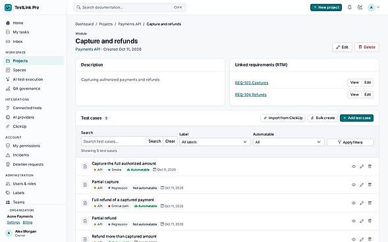Open QA governance in sidebar
388x242 pixels.
[33, 89]
